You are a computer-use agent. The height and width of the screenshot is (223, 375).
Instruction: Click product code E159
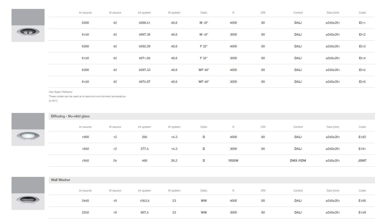(x=362, y=213)
